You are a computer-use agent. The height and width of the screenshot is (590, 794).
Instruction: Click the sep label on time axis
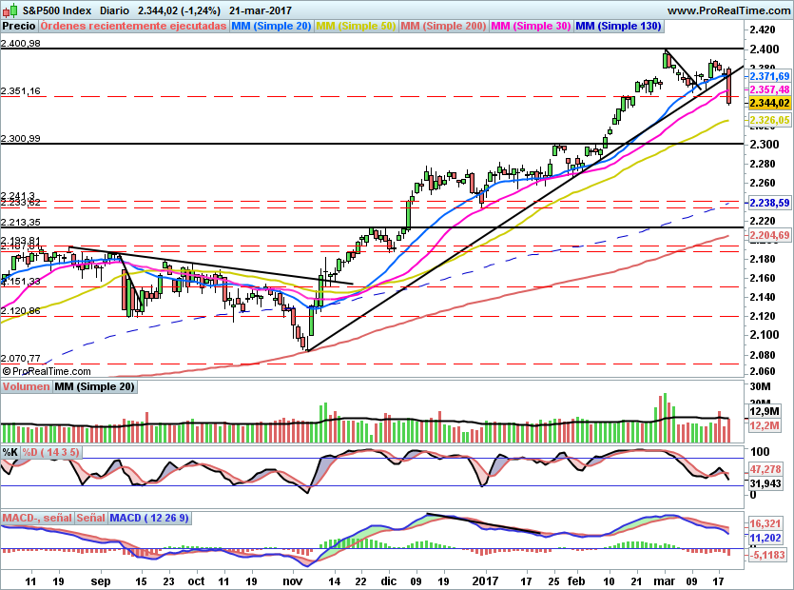click(x=100, y=581)
